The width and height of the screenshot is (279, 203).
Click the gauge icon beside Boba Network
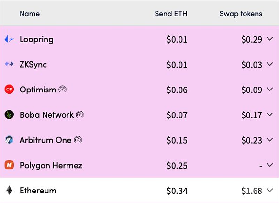(80, 114)
